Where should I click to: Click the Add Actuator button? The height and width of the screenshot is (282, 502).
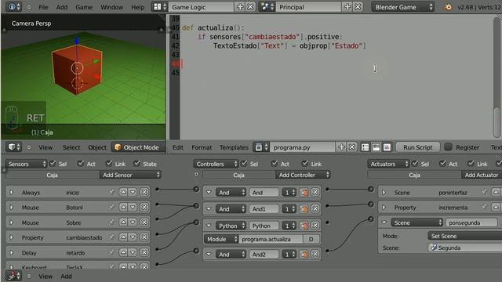(x=482, y=175)
